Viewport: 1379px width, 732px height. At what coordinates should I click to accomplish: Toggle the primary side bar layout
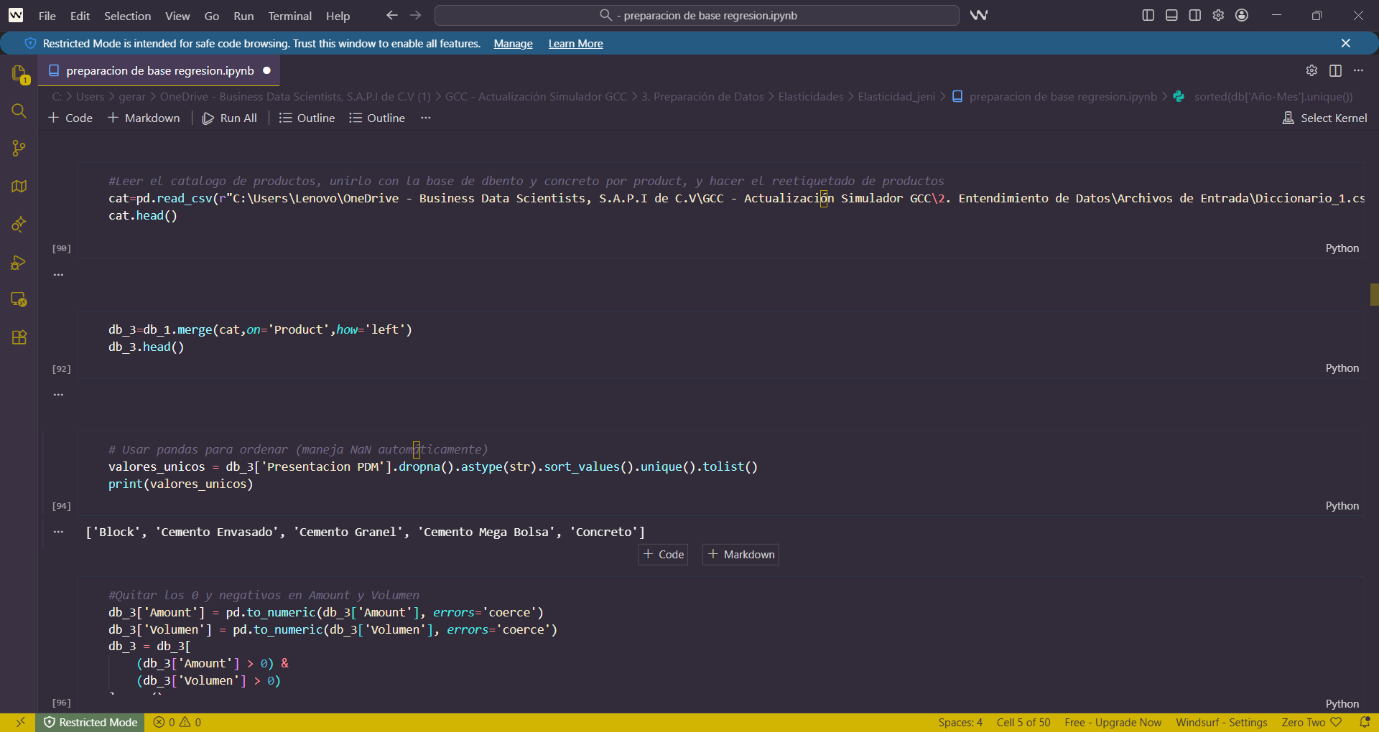pos(1148,15)
